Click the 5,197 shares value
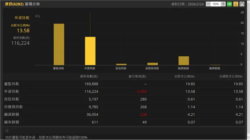 coord(94,99)
